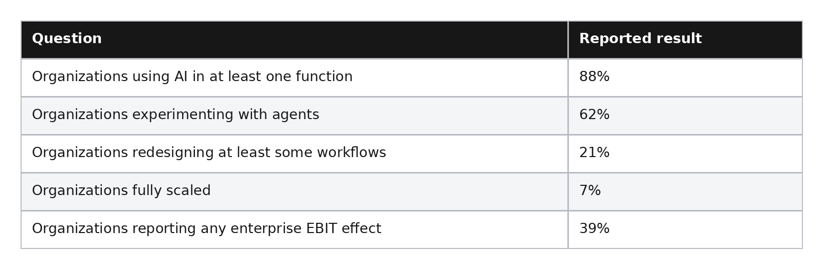Select the 39% result cell
Viewport: 823px width, 269px height.
point(685,229)
